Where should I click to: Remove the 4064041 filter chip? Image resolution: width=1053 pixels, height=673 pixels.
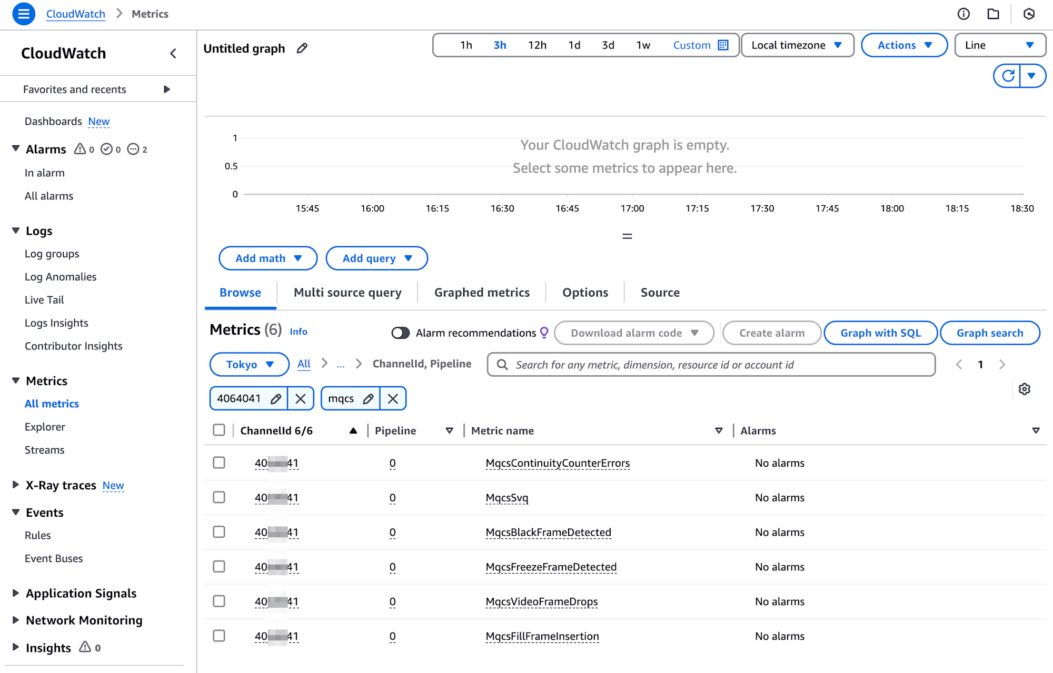click(x=301, y=398)
